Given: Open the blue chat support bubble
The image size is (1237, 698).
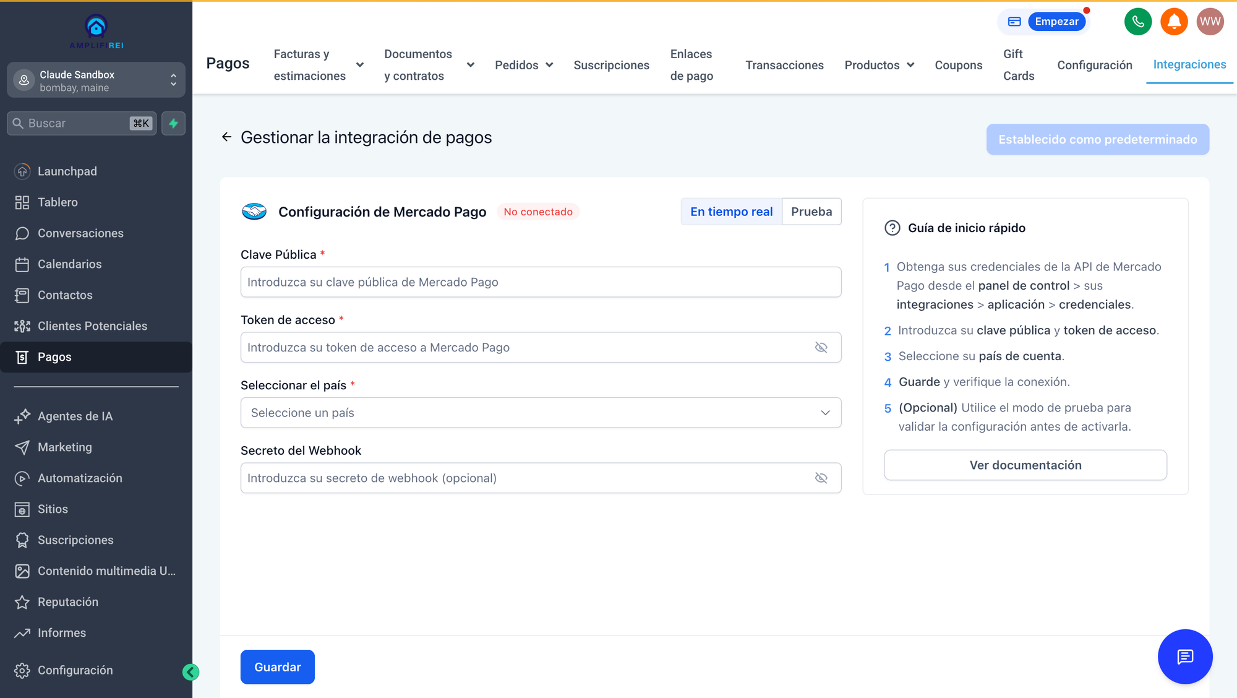Looking at the screenshot, I should pos(1184,657).
